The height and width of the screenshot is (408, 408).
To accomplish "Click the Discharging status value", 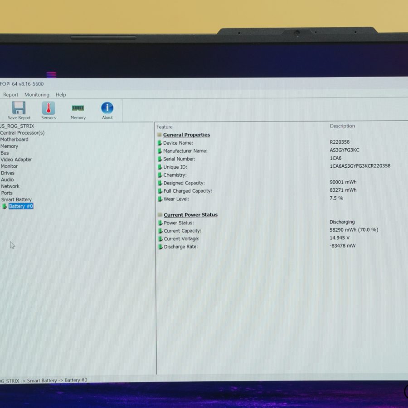I will click(x=342, y=222).
